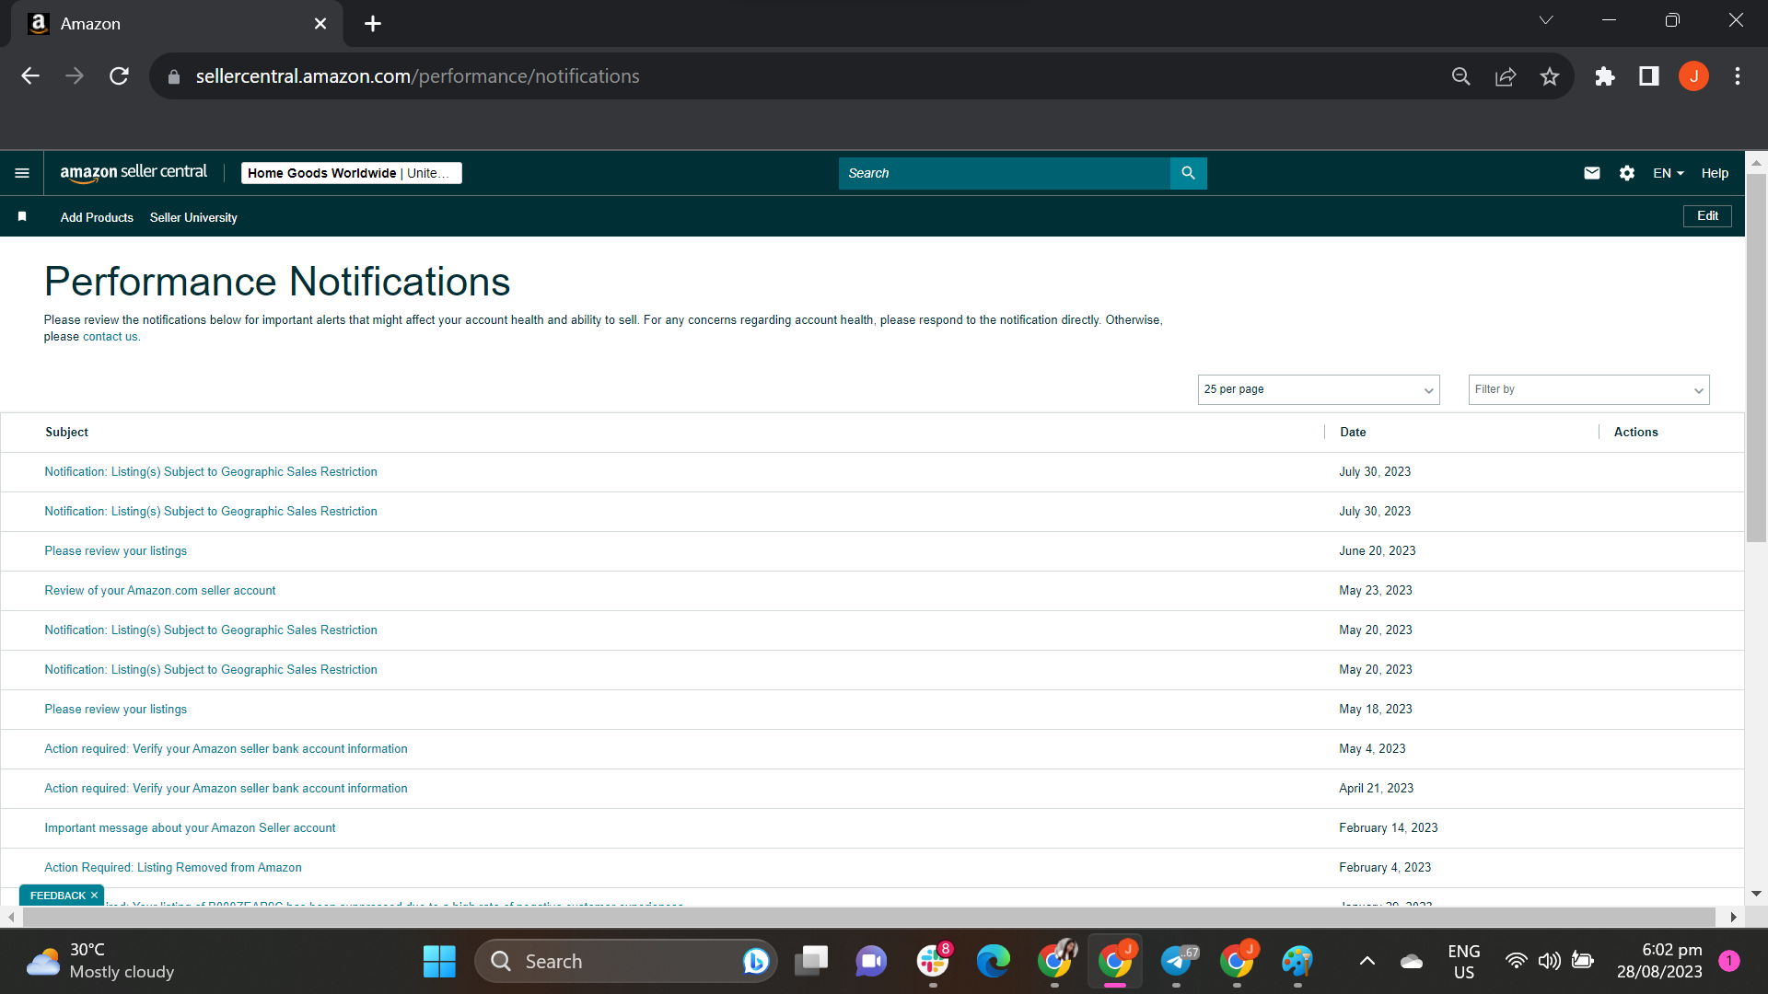The height and width of the screenshot is (994, 1768).
Task: Open the taskbar clock and date
Action: pyautogui.click(x=1659, y=962)
